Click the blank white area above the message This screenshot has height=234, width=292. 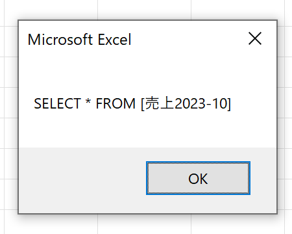[147, 71]
